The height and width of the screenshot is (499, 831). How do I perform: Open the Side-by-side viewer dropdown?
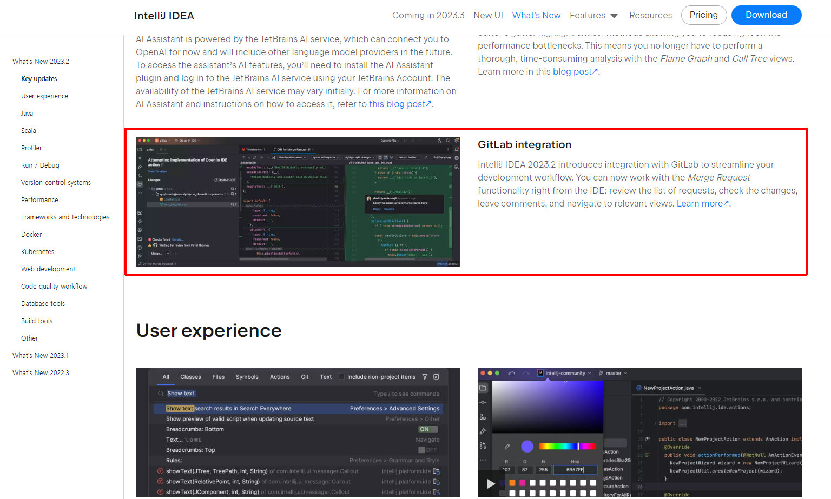tap(292, 157)
